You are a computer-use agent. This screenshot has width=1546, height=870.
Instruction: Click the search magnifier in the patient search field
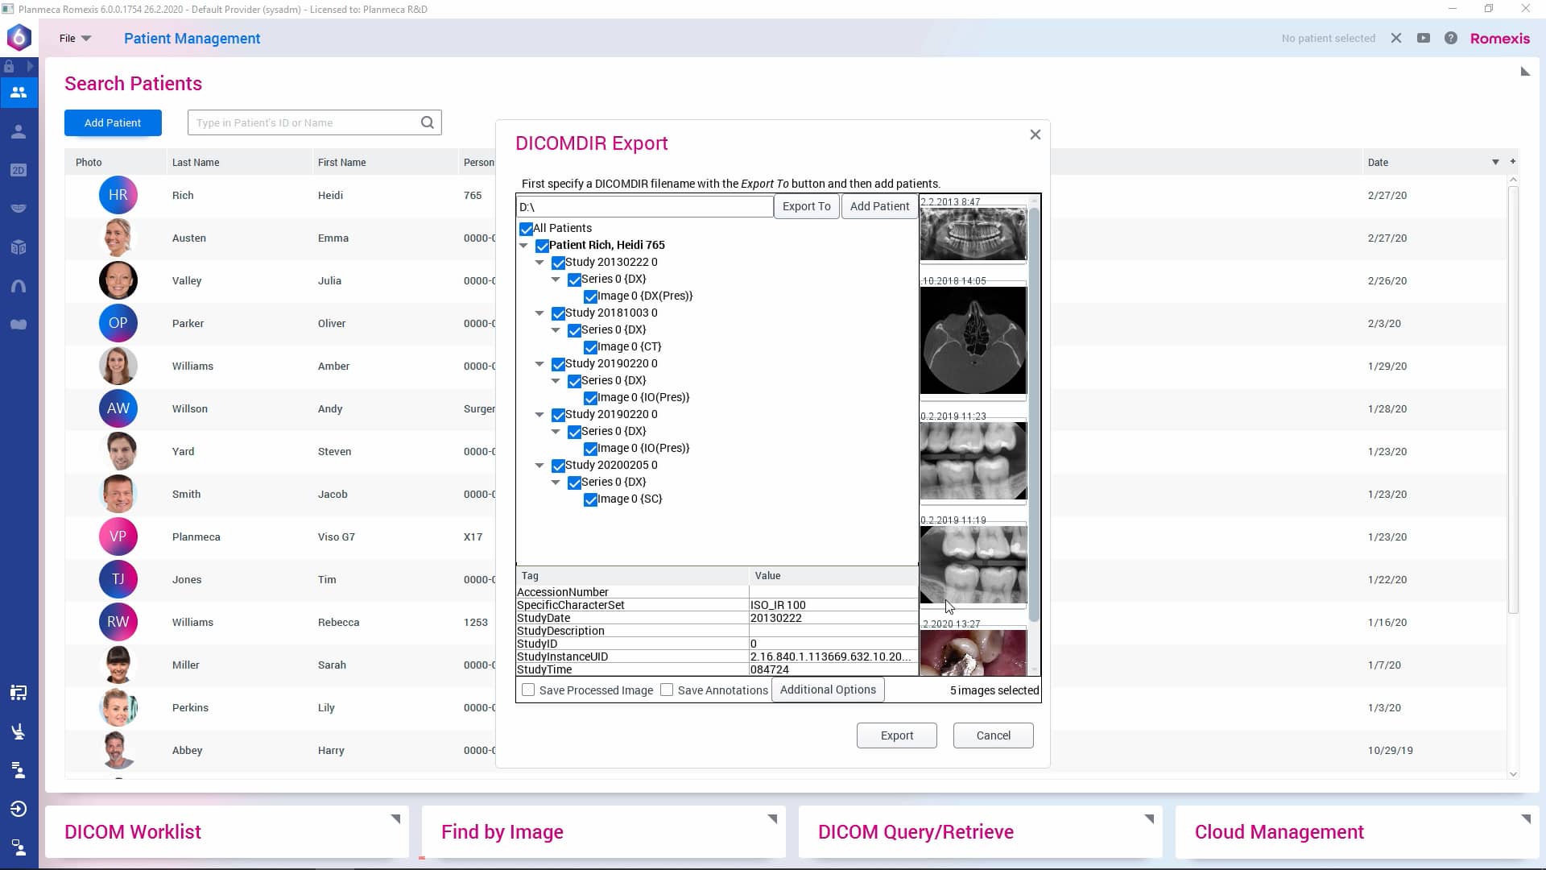tap(427, 122)
